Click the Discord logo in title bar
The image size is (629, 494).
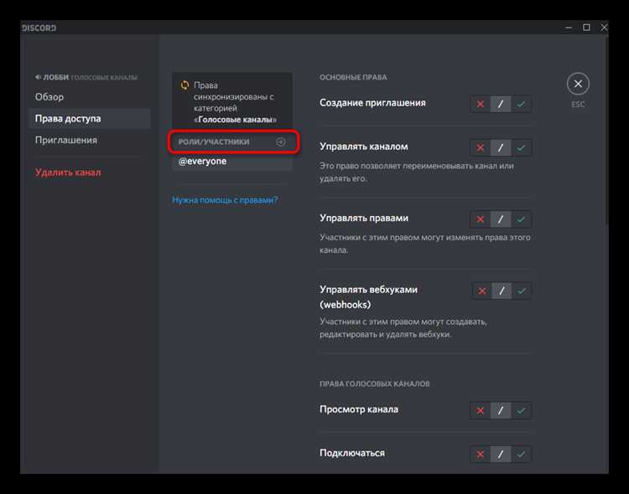tap(39, 28)
